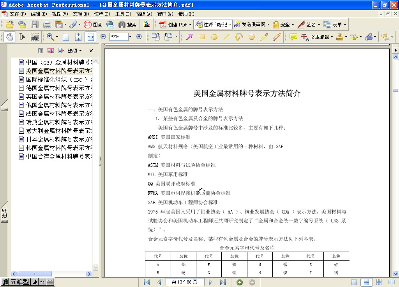
Task: Go to first page button
Action: click(147, 282)
